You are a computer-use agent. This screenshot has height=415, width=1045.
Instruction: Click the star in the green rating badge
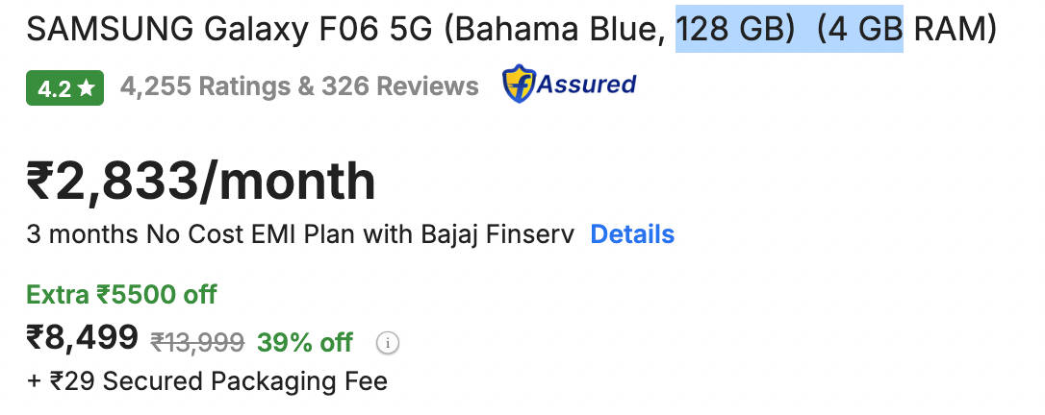click(87, 88)
